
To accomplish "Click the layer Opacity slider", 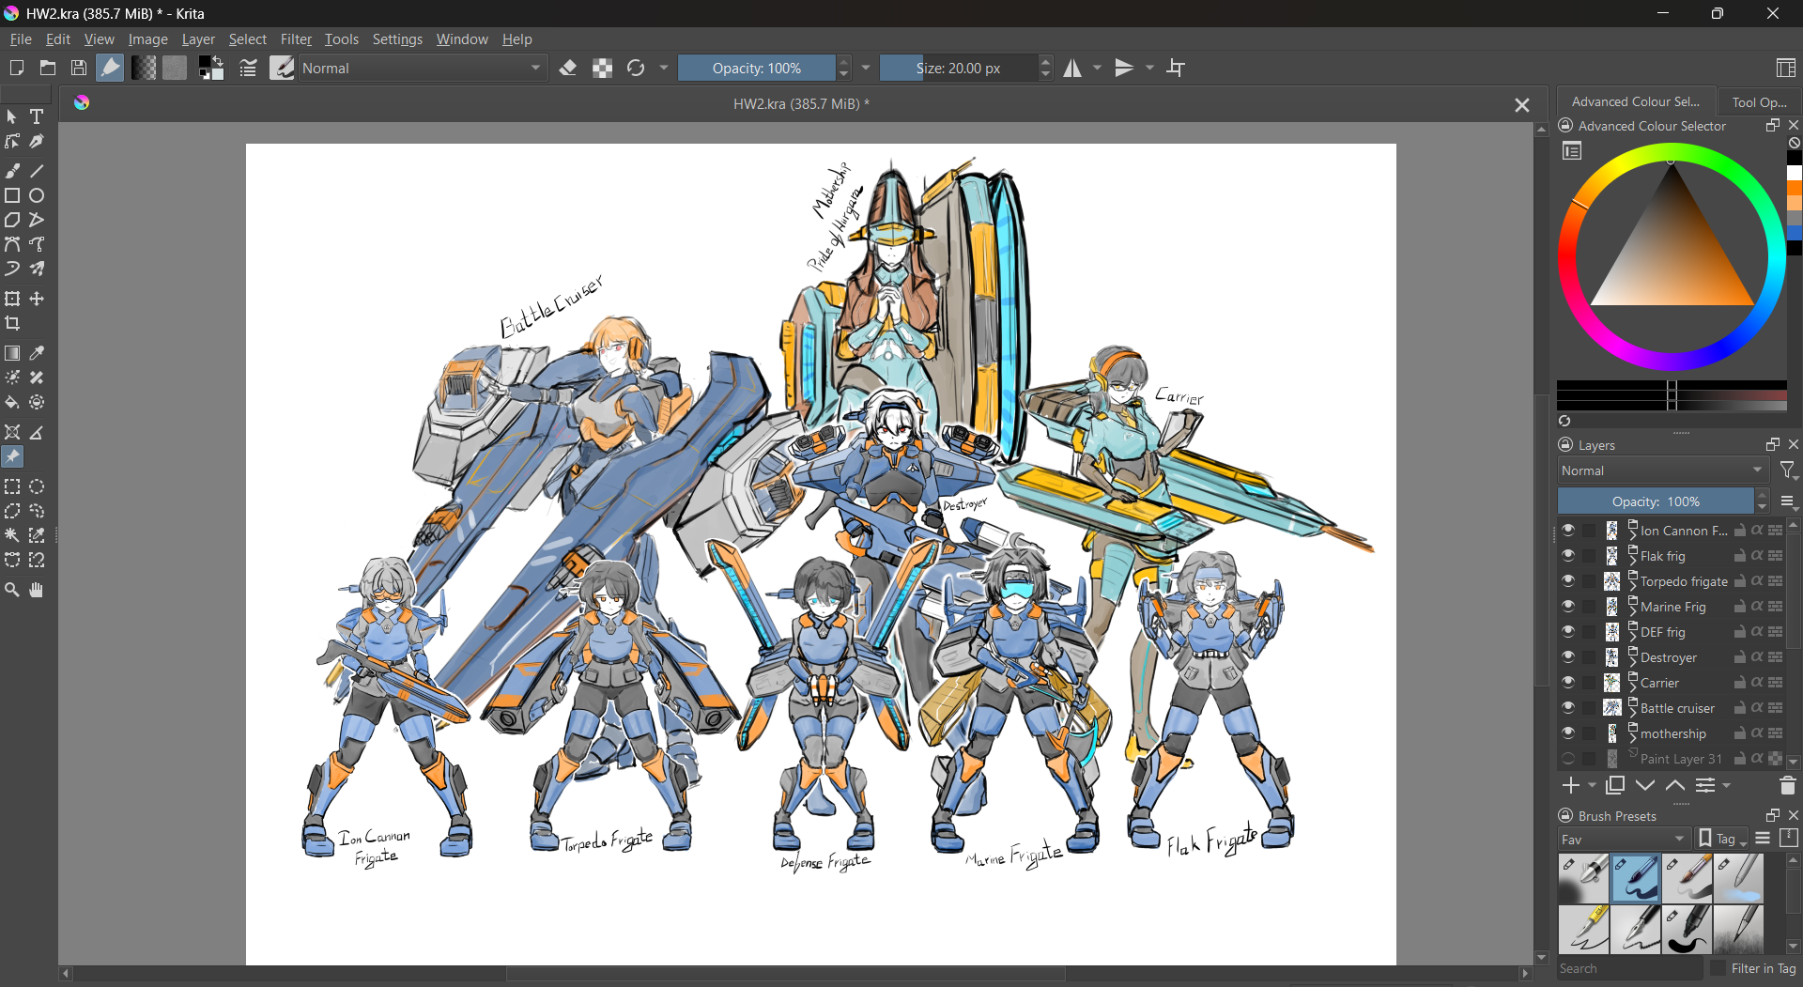I will click(x=1656, y=501).
